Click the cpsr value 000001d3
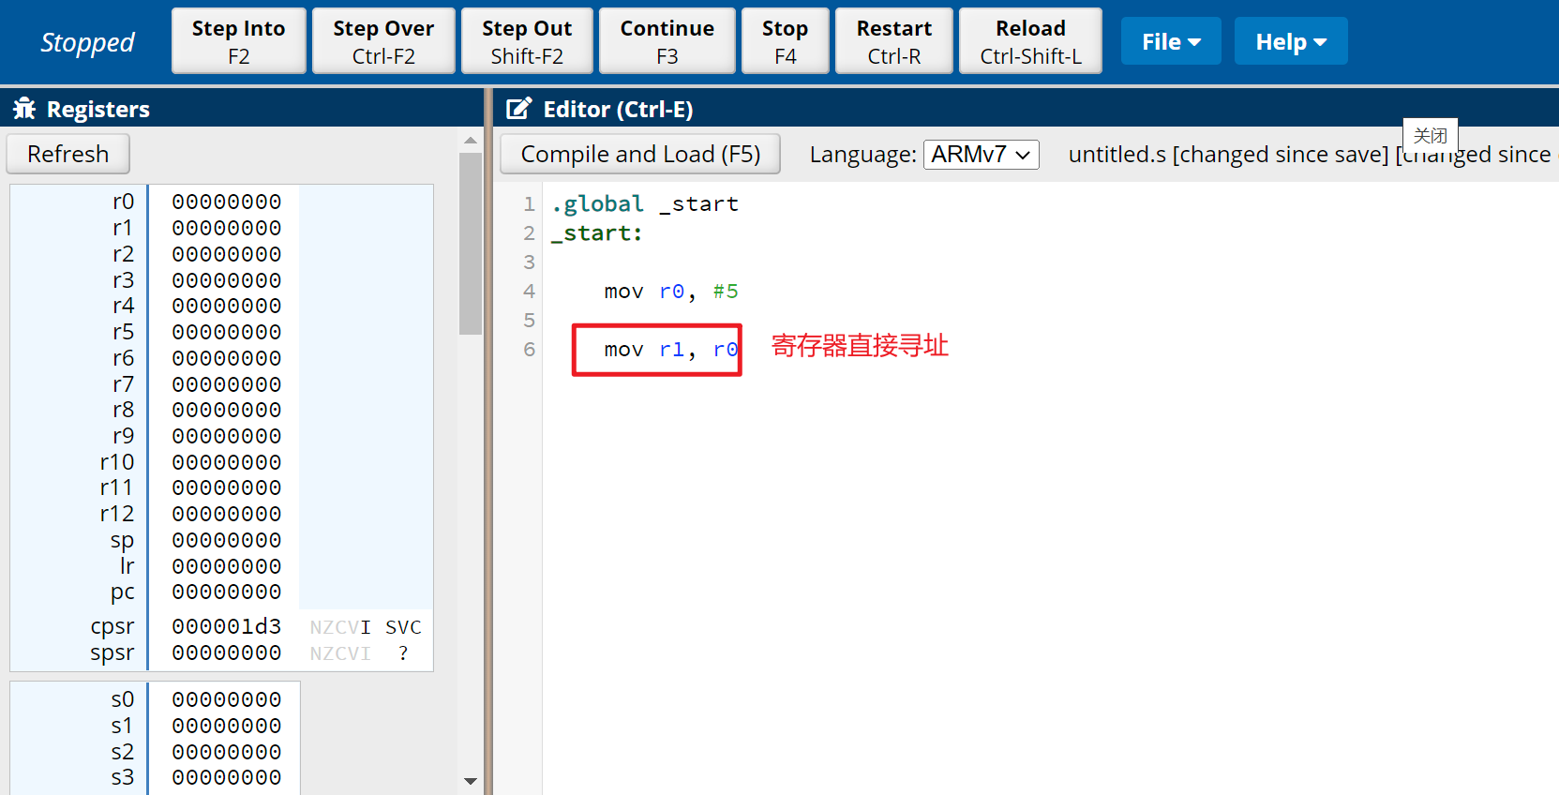The width and height of the screenshot is (1559, 795). (x=227, y=626)
